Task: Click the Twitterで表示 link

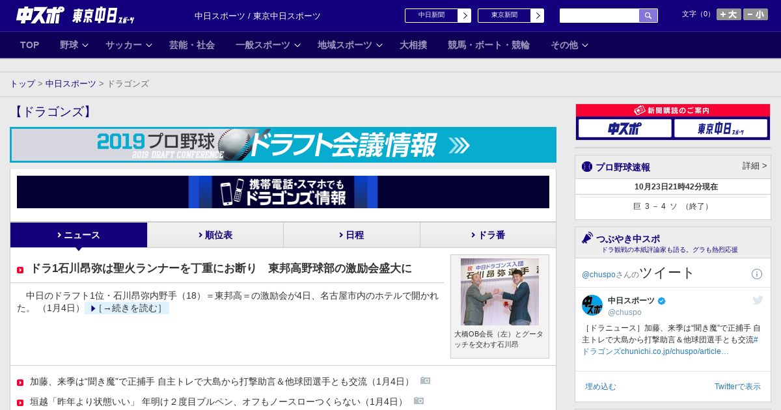Action: pos(737,387)
